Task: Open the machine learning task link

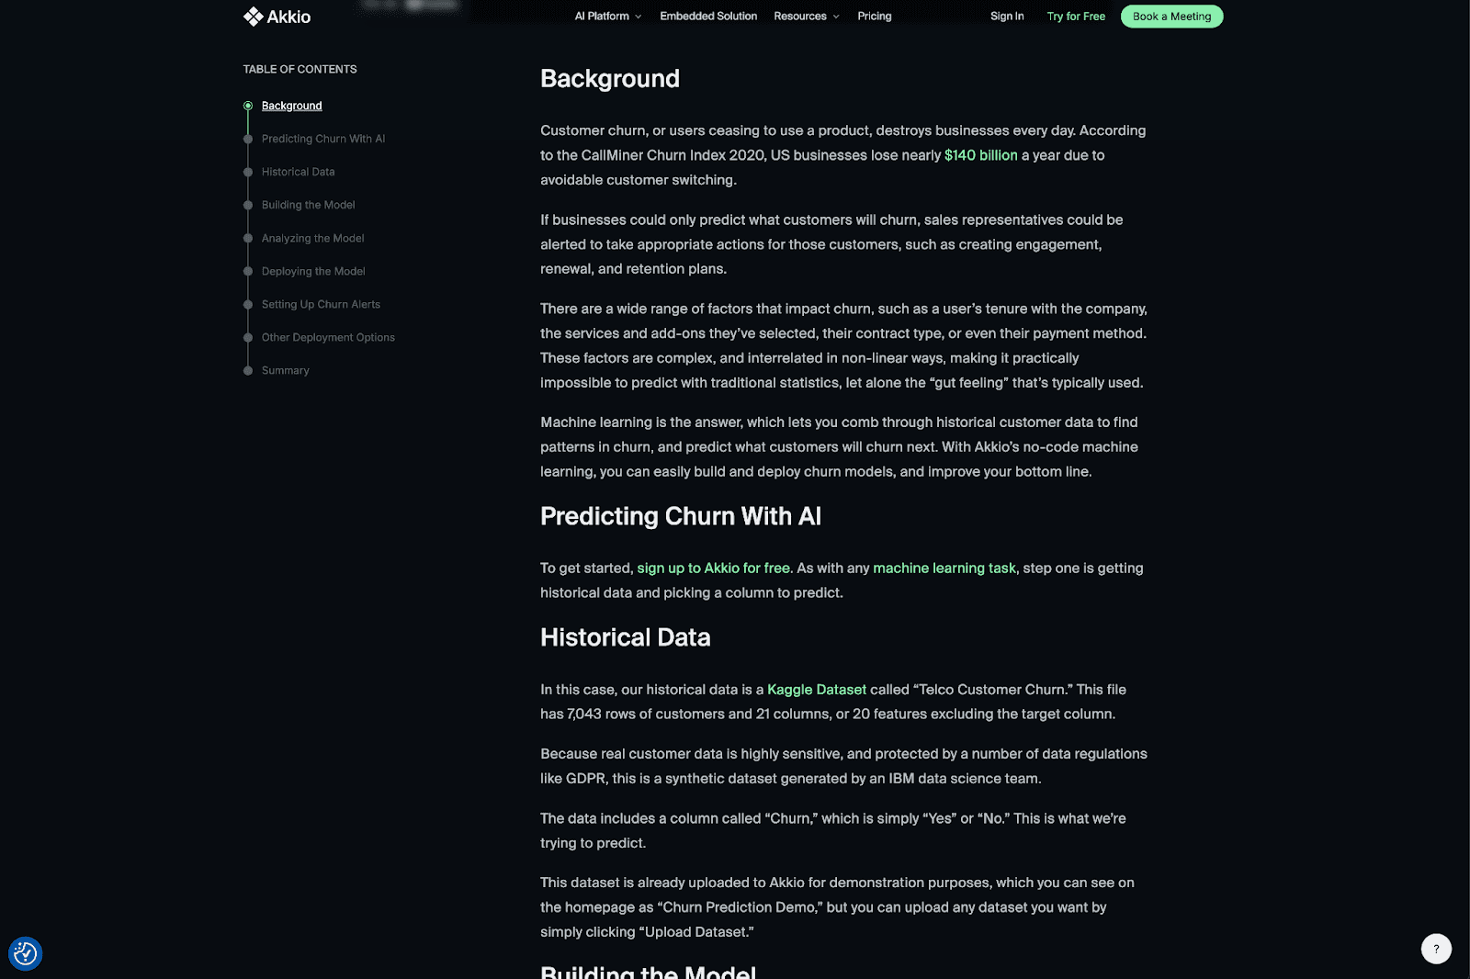Action: (944, 568)
